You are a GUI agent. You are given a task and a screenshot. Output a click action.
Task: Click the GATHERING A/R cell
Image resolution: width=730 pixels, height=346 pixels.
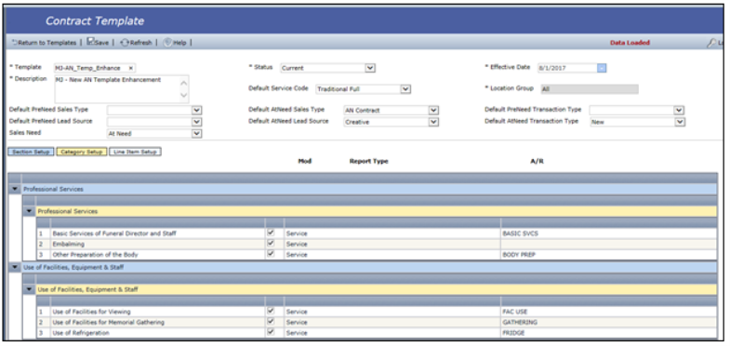pyautogui.click(x=608, y=322)
